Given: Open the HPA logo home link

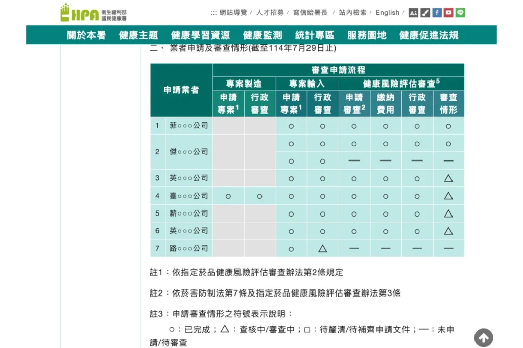Looking at the screenshot, I should (93, 13).
